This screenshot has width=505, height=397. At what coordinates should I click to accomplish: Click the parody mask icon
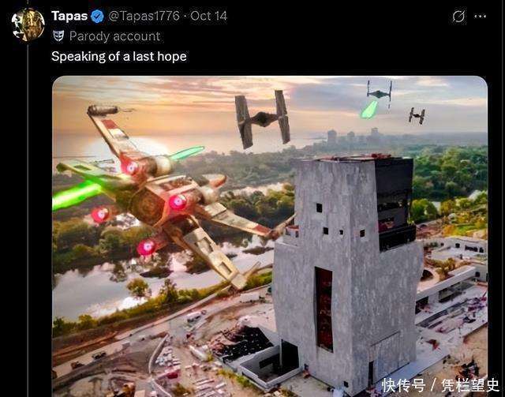(58, 36)
